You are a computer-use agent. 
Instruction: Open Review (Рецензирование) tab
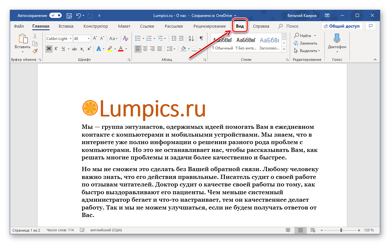point(210,26)
